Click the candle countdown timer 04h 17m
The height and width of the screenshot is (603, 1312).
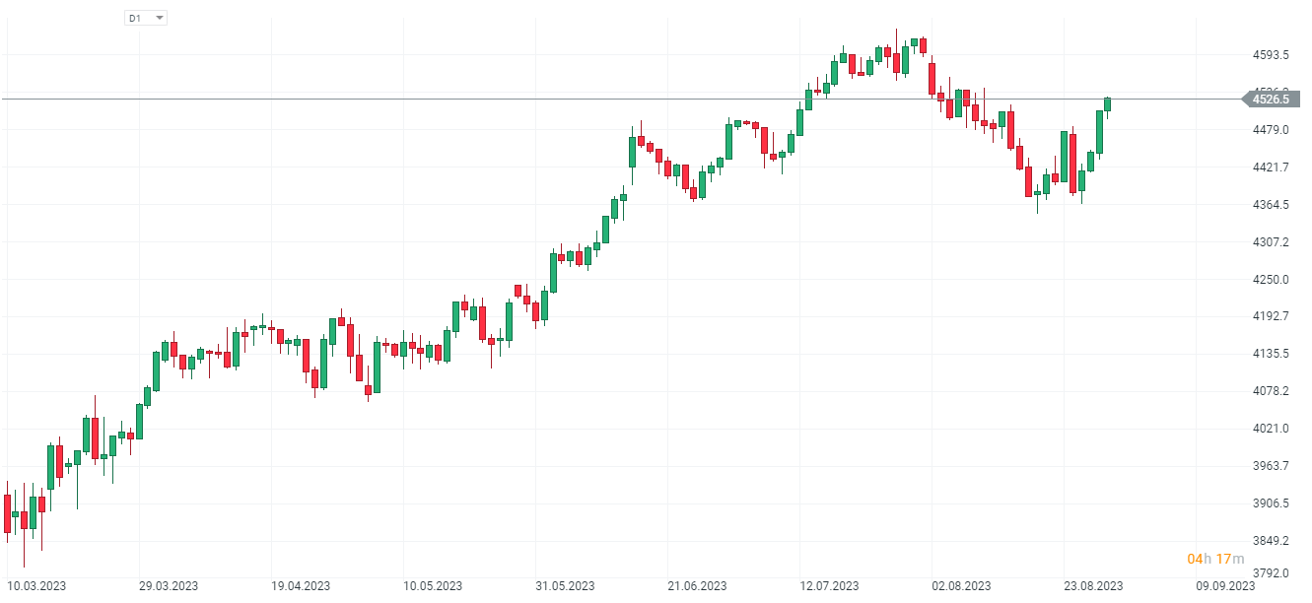(x=1215, y=560)
